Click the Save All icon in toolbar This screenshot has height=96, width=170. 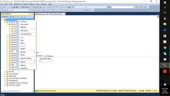[x=17, y=7]
